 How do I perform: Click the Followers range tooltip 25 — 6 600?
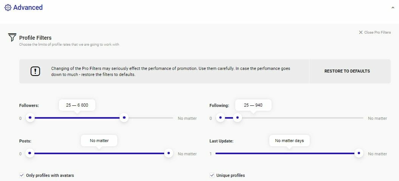pyautogui.click(x=77, y=105)
